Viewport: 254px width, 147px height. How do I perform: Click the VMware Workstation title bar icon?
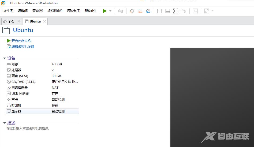click(x=3, y=3)
